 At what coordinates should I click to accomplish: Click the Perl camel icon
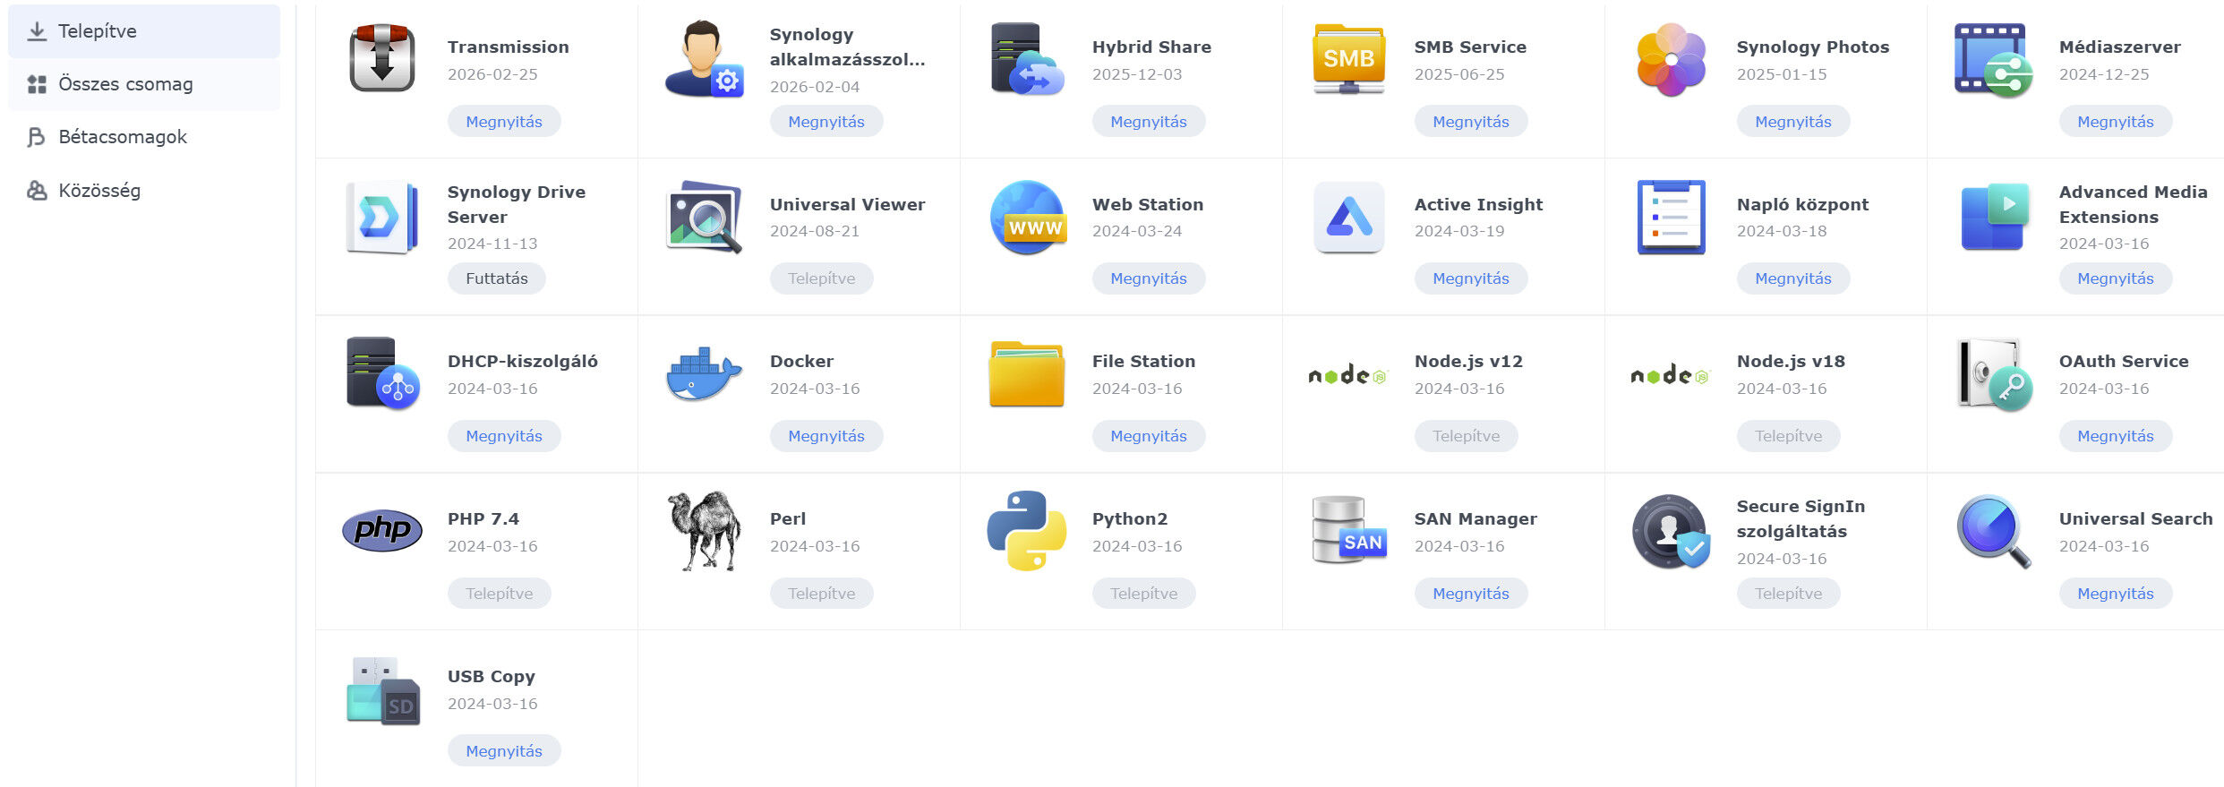tap(705, 530)
